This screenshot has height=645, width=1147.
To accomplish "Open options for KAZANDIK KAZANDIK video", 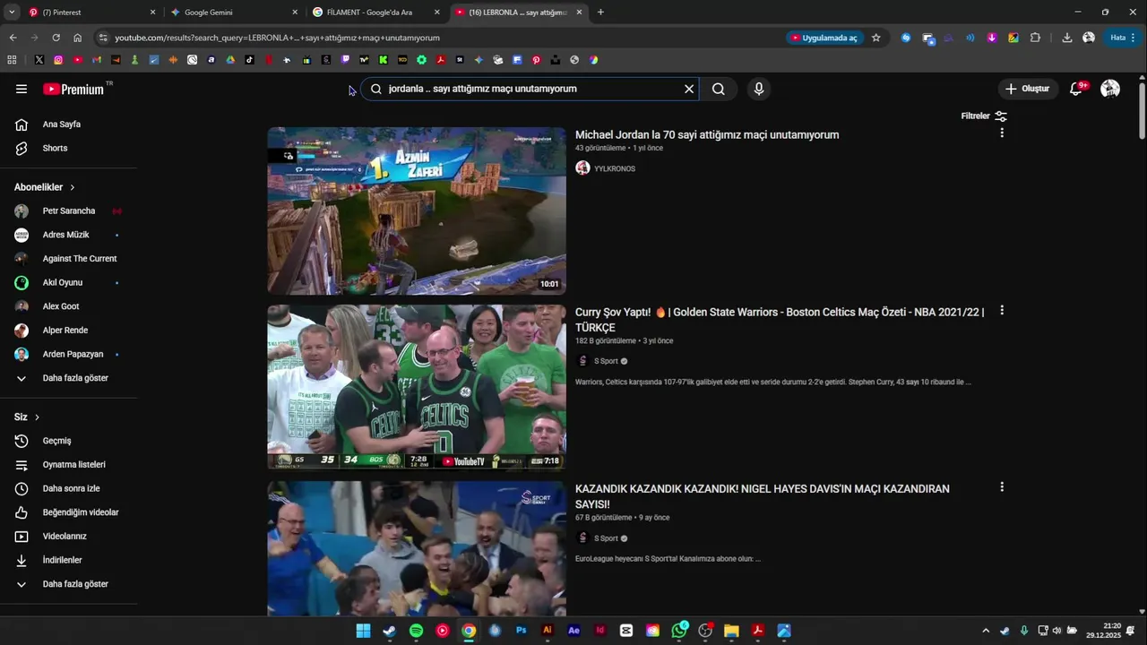I will click(1002, 486).
